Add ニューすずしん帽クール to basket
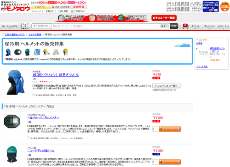 (x=170, y=162)
